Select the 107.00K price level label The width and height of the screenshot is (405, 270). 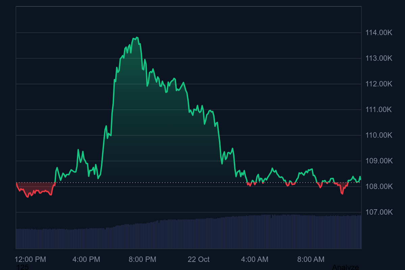[379, 212]
